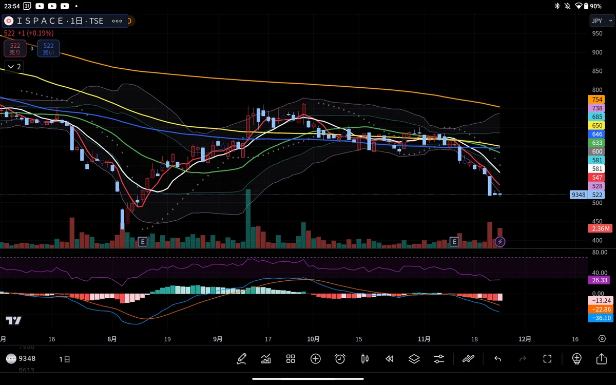This screenshot has height=385, width=616.
Task: Enter fullscreen mode icon
Action: 547,359
